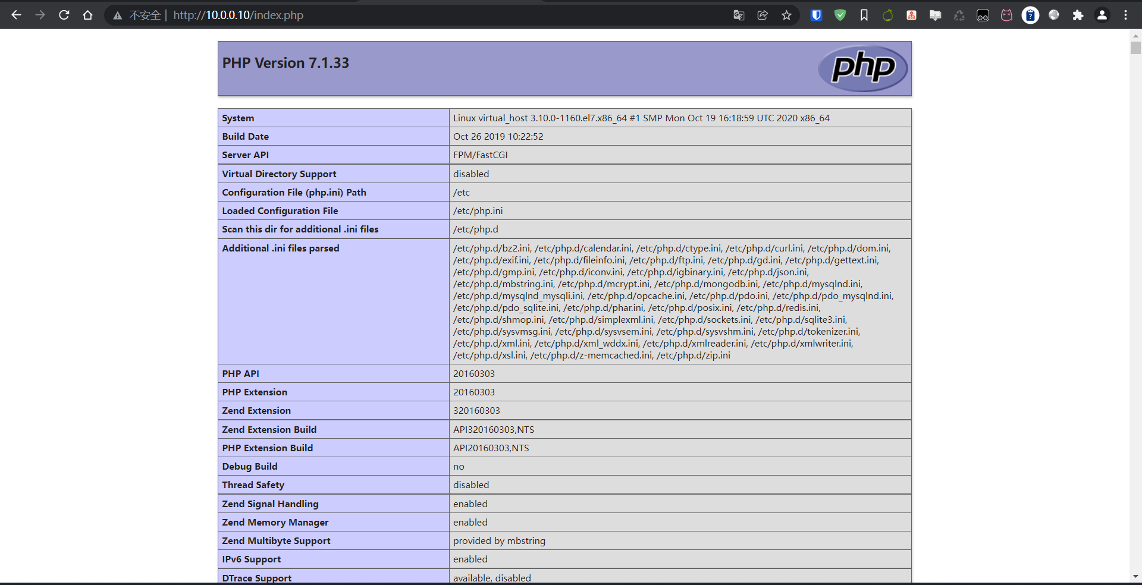This screenshot has height=585, width=1142.
Task: Click the Zend Memory Manager label
Action: pos(275,523)
